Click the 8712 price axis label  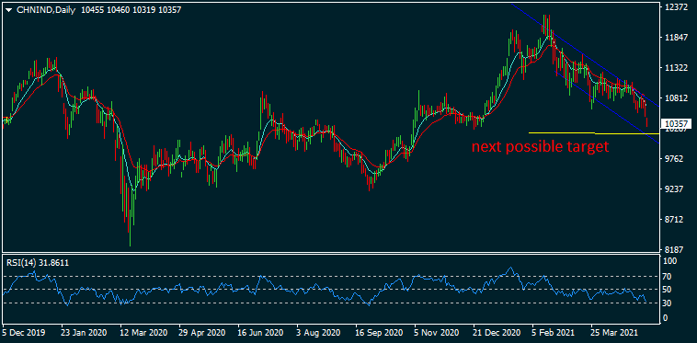pyautogui.click(x=675, y=219)
